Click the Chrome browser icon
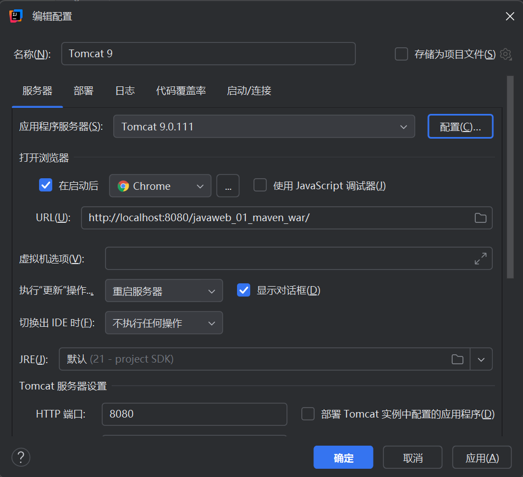The height and width of the screenshot is (477, 523). (x=123, y=186)
